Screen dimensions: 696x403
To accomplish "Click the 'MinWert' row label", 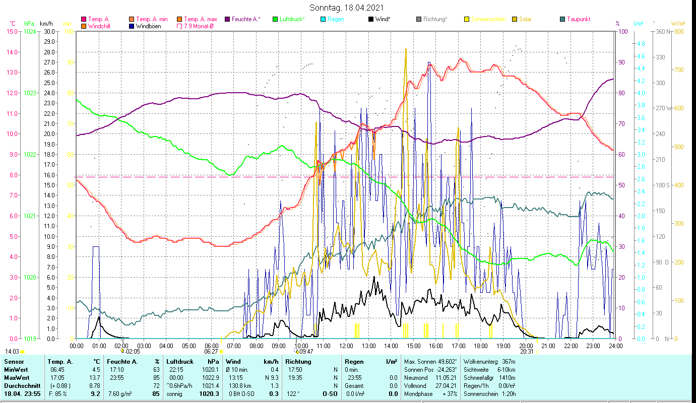I will (16, 369).
